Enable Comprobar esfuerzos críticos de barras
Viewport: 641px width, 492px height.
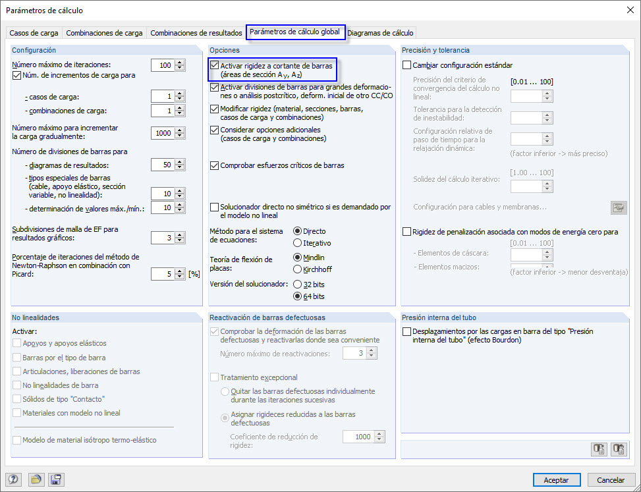pyautogui.click(x=214, y=165)
